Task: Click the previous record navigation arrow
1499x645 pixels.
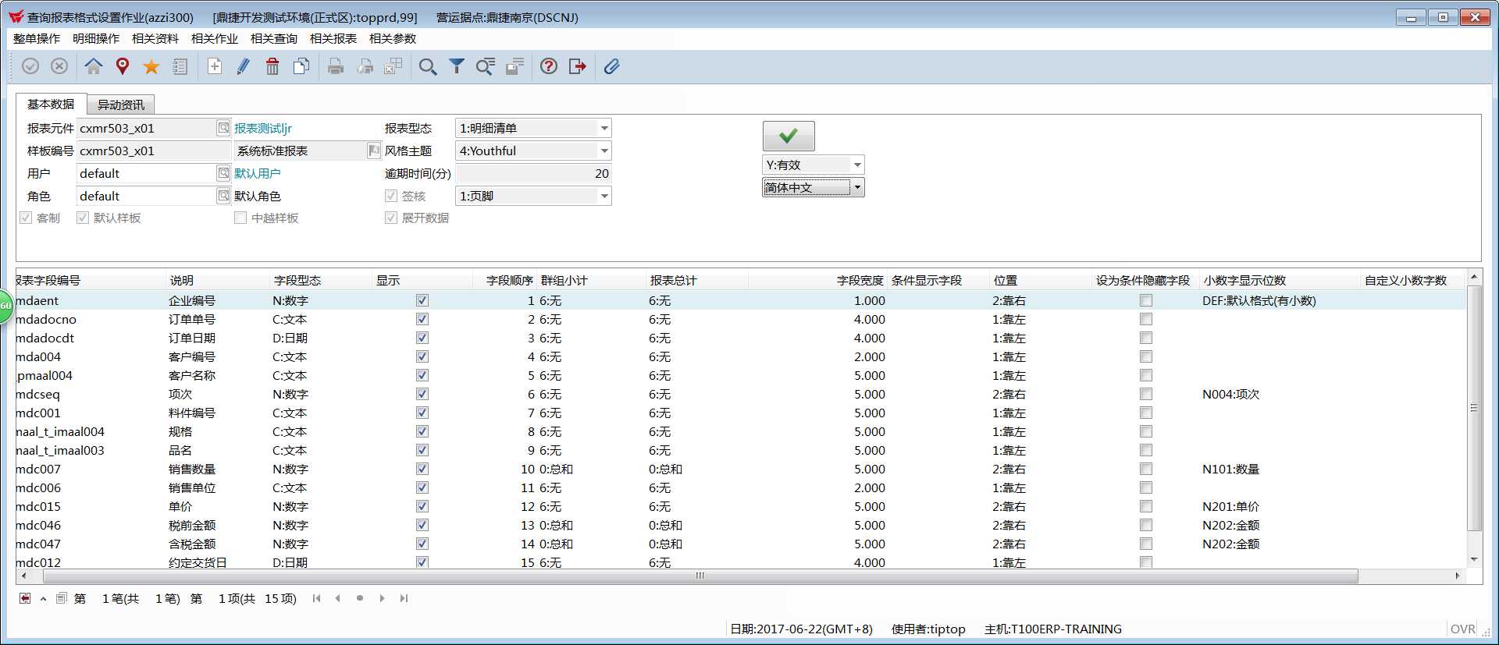Action: click(337, 598)
